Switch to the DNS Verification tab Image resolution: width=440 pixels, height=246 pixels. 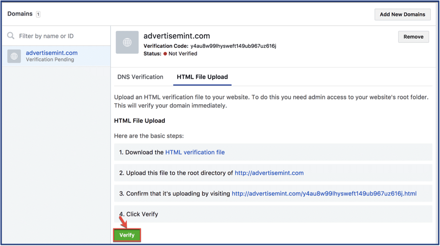pos(140,77)
